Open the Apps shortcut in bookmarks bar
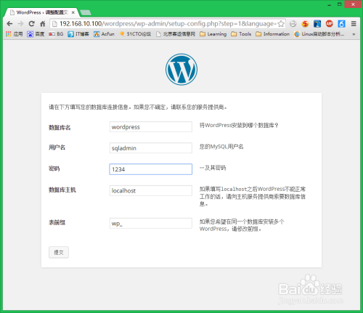 [15, 34]
